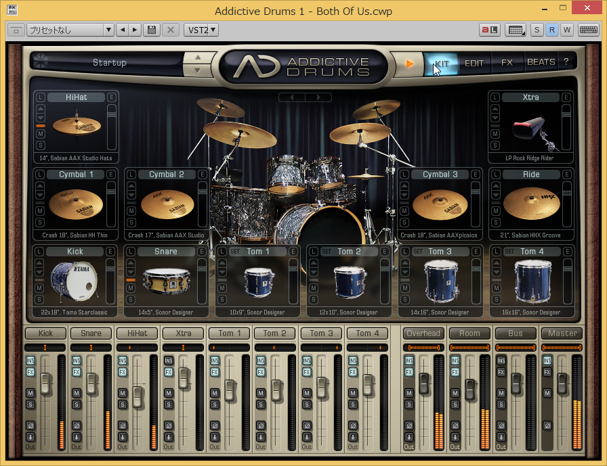This screenshot has width=607, height=466.
Task: Toggle the host Read automation R button
Action: point(551,30)
